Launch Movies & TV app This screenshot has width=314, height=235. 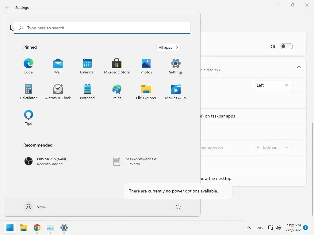point(176,92)
